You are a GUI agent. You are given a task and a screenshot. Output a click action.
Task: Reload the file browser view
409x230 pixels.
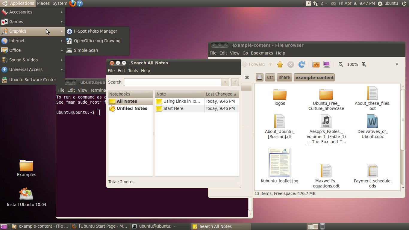click(302, 64)
